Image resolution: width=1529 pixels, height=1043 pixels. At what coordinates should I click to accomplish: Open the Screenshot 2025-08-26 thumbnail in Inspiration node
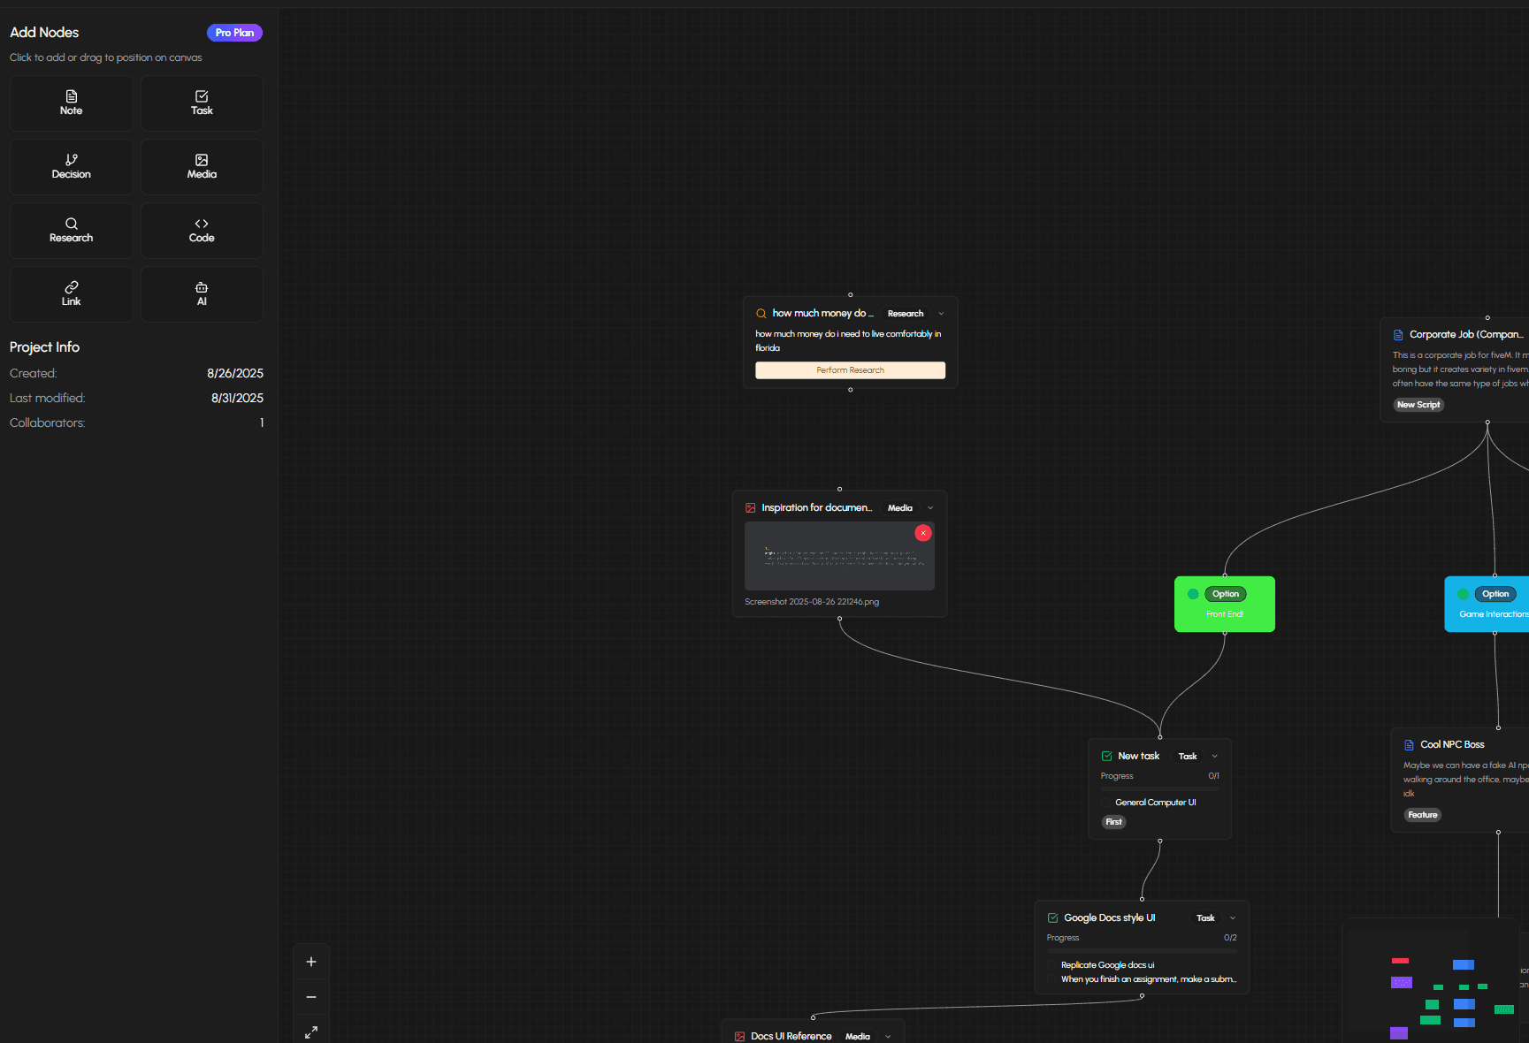point(839,556)
